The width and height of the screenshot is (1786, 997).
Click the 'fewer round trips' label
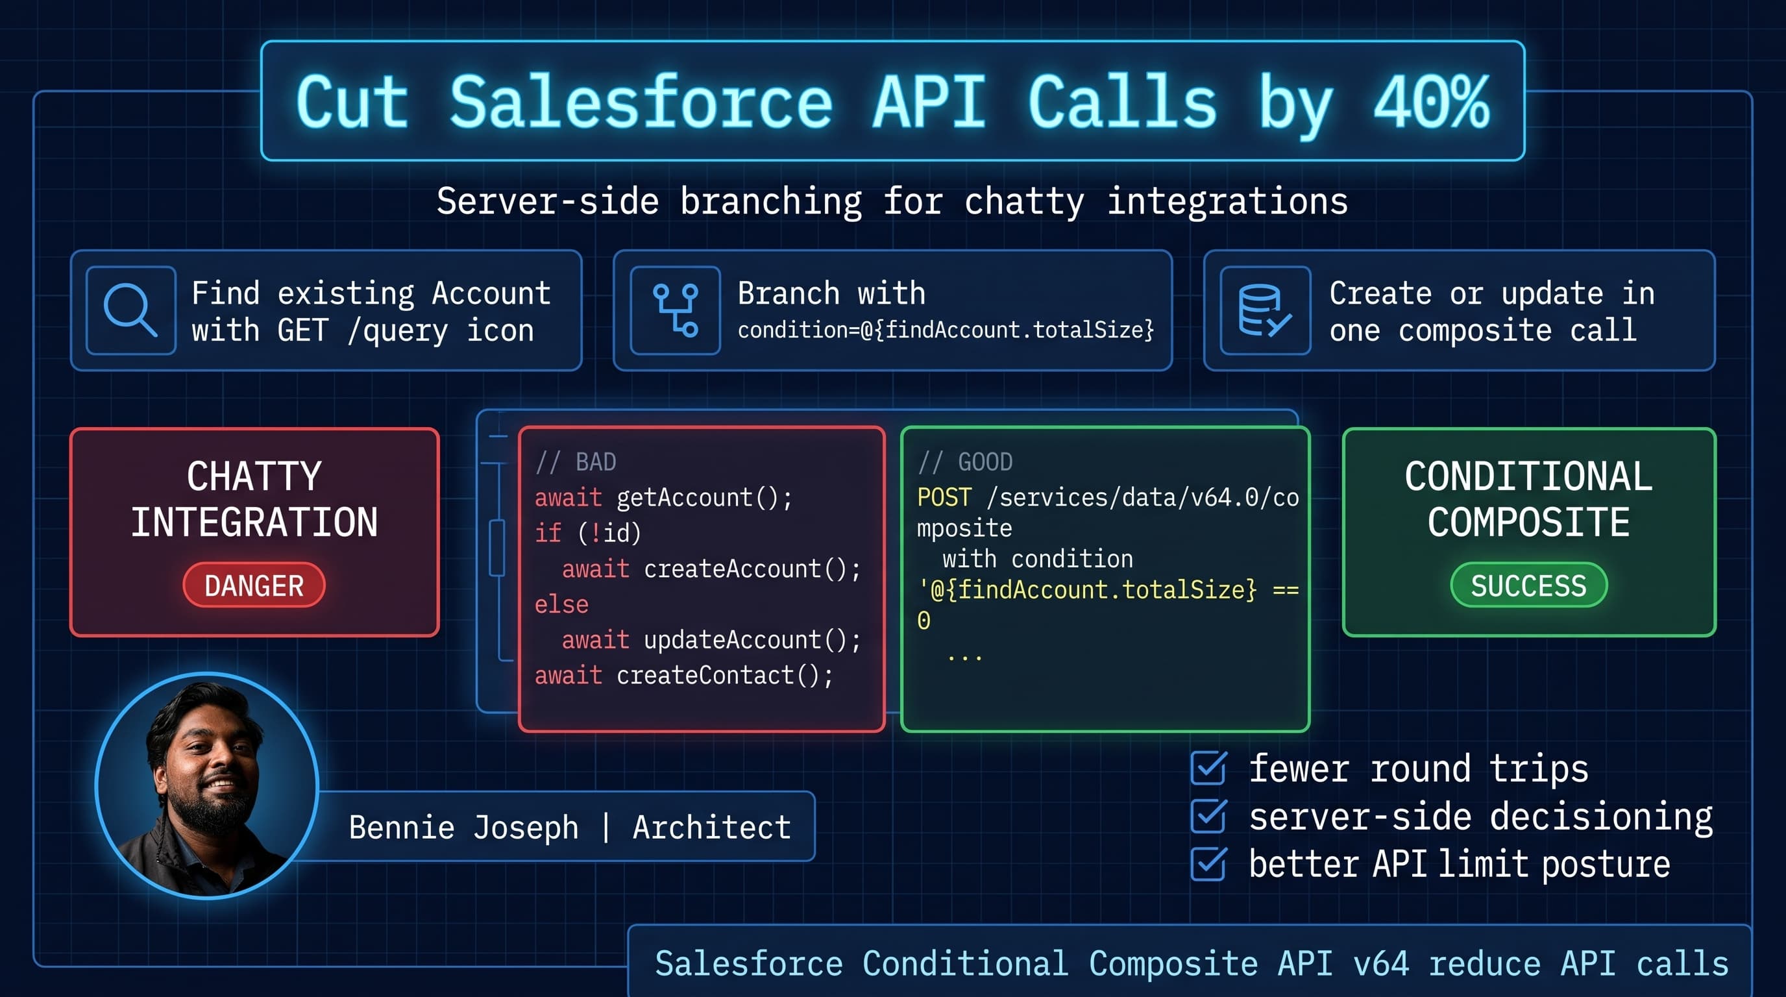click(x=1419, y=769)
